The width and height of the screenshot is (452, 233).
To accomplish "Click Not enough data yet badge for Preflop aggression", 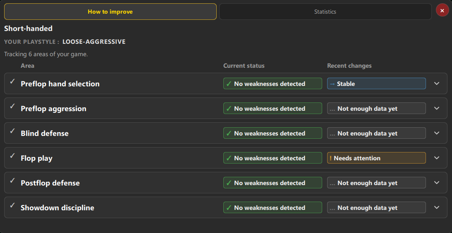I will pos(376,108).
